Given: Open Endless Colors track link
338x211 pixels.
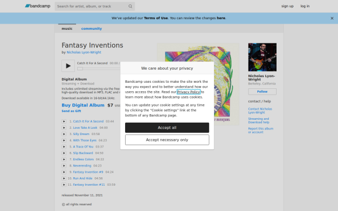Looking at the screenshot, I should point(83,159).
